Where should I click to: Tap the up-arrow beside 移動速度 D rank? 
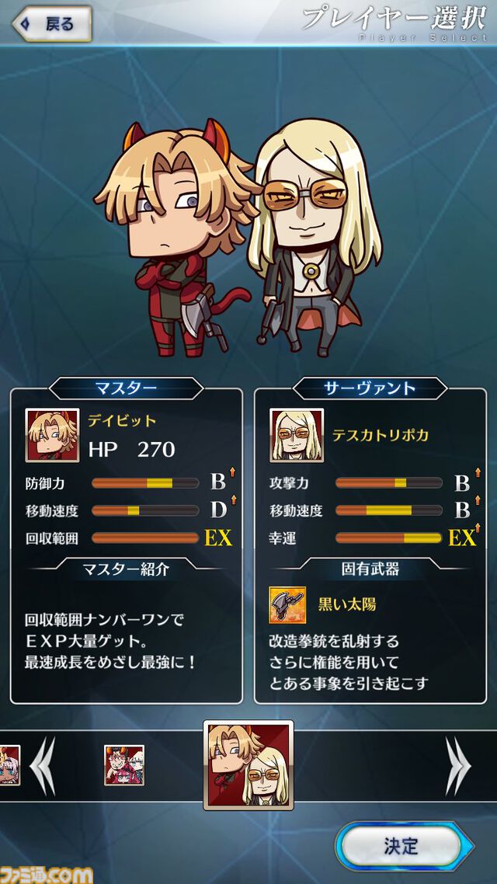tap(232, 499)
